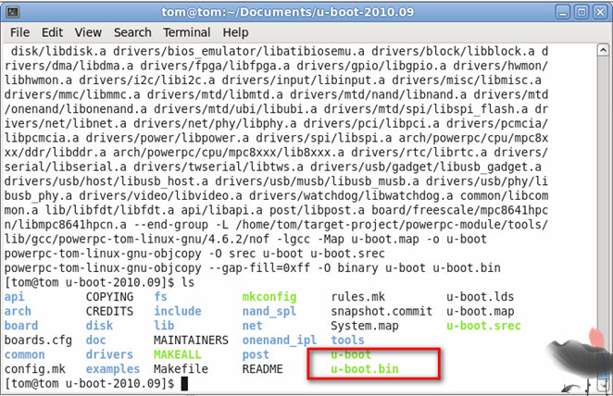Open the File menu
This screenshot has height=396, width=613.
pyautogui.click(x=20, y=32)
